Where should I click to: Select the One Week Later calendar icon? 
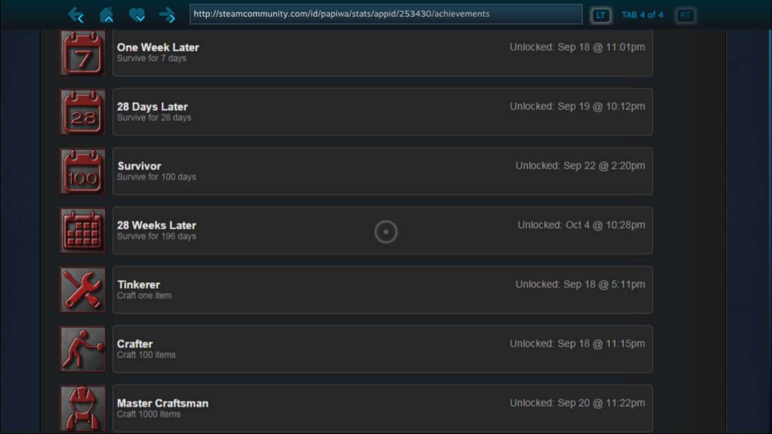pyautogui.click(x=83, y=53)
